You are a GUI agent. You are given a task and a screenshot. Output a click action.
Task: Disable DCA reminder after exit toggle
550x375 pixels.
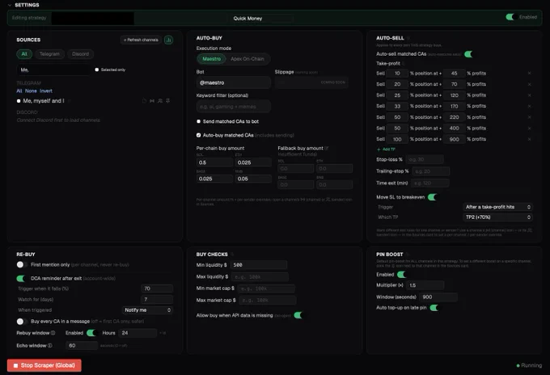pyautogui.click(x=21, y=278)
